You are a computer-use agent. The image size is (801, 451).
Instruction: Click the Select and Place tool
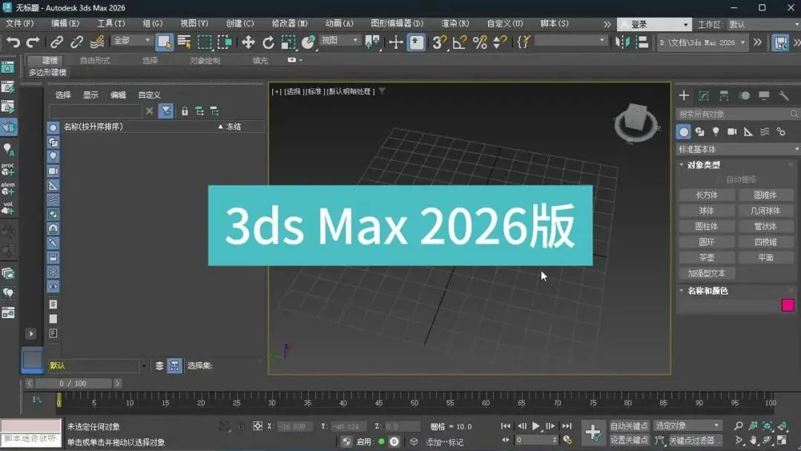click(x=308, y=42)
